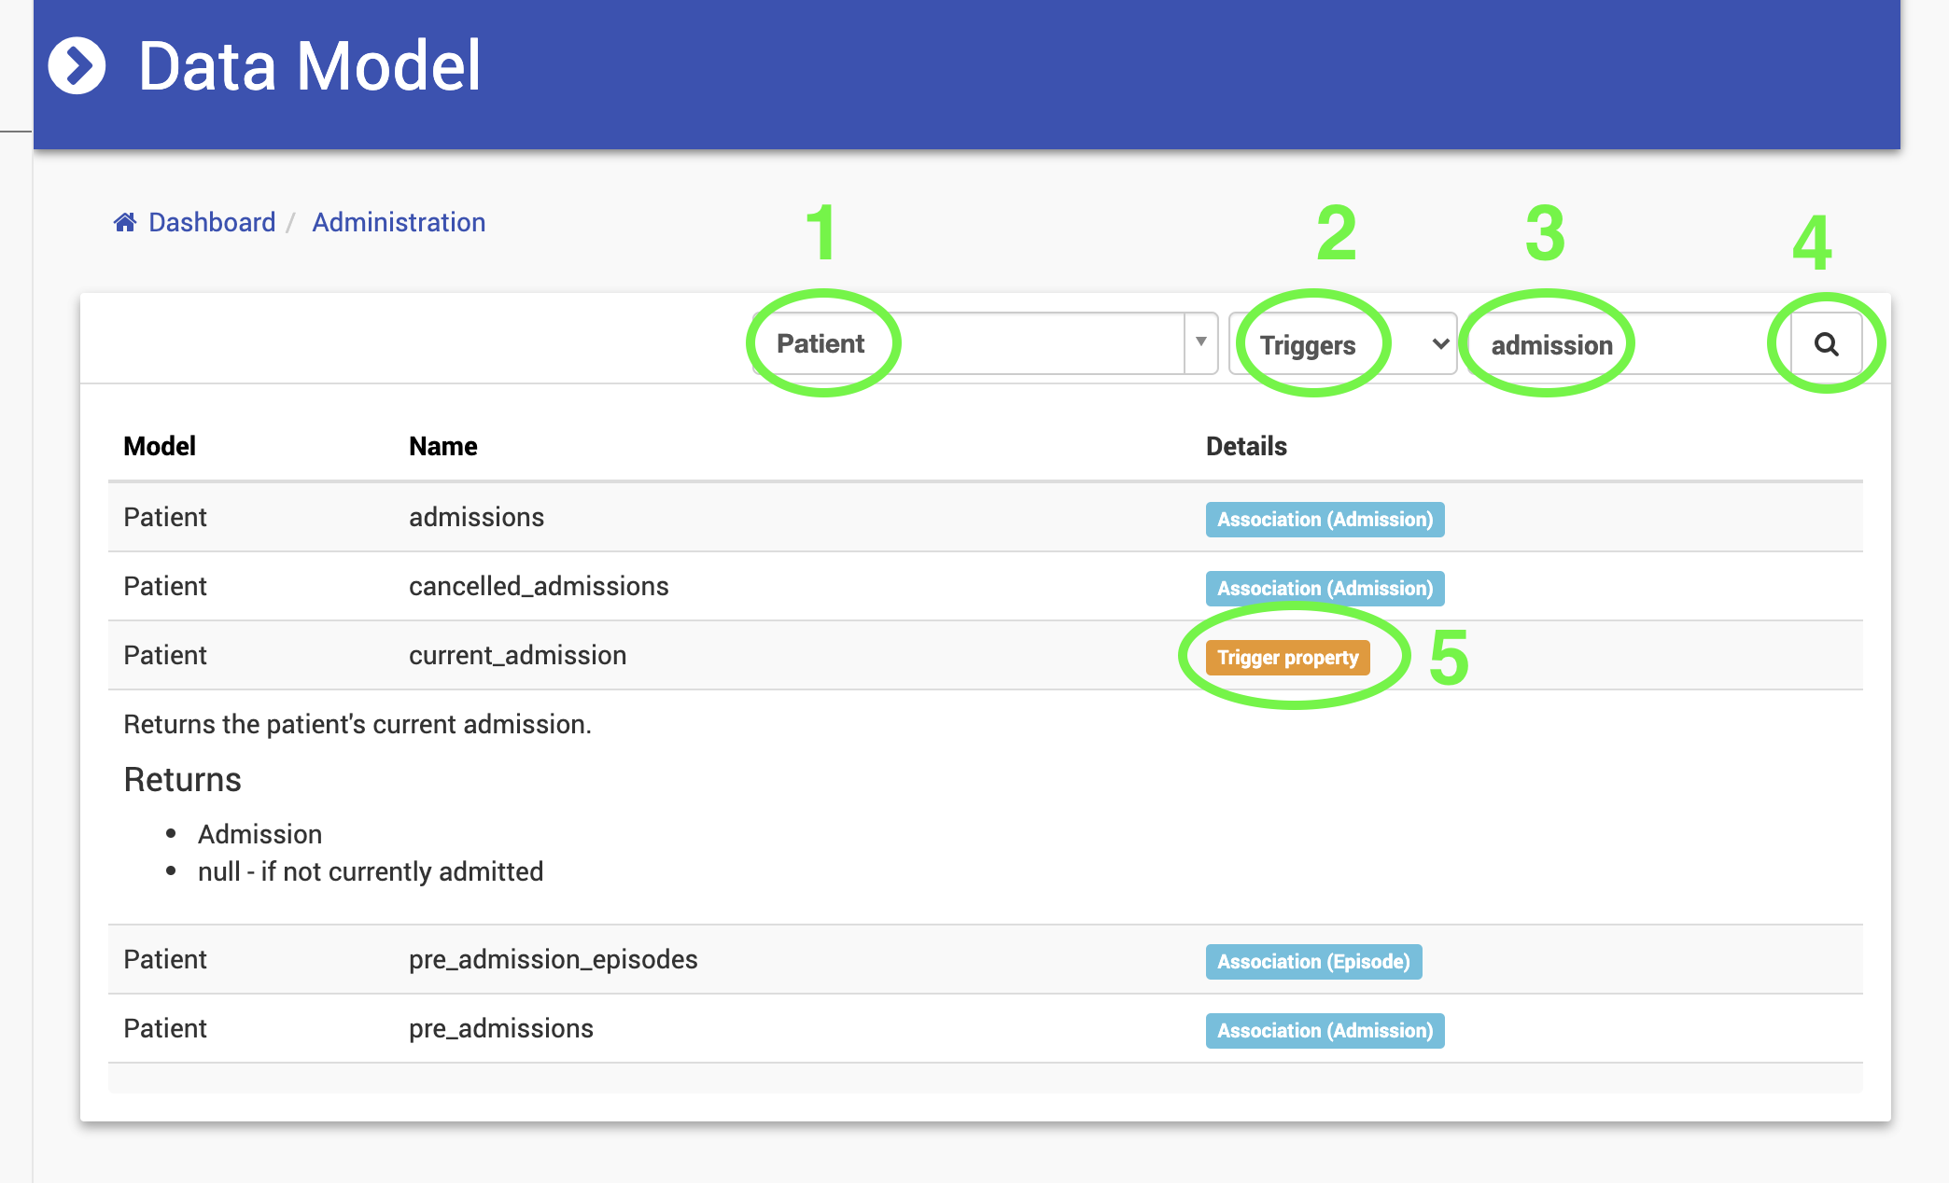Screen dimensions: 1949x1183
Task: Expand the admissions row
Action: point(476,518)
